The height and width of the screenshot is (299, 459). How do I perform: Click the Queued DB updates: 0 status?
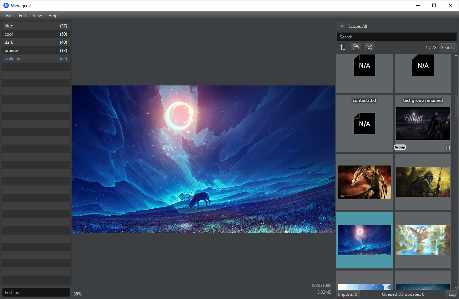[x=403, y=294]
